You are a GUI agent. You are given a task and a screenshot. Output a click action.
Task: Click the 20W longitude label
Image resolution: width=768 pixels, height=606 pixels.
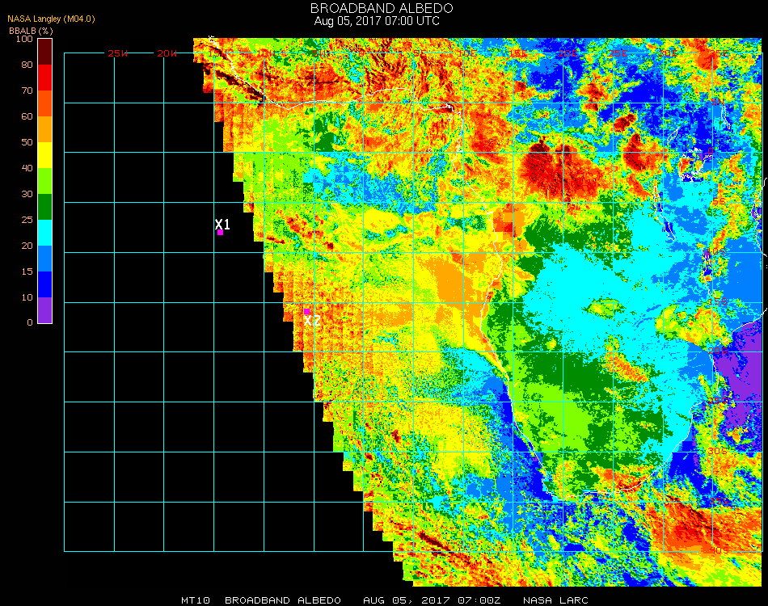167,53
